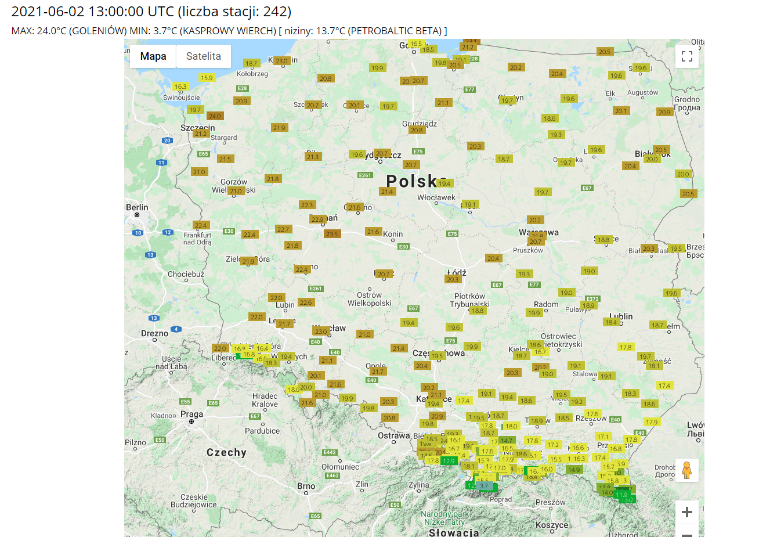This screenshot has width=759, height=537.
Task: Open the 23.5 temperature marker
Action: coord(332,234)
